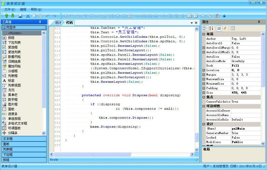The width and height of the screenshot is (267, 170).
Task: Collapse the 设计 property category
Action: [x=204, y=124]
